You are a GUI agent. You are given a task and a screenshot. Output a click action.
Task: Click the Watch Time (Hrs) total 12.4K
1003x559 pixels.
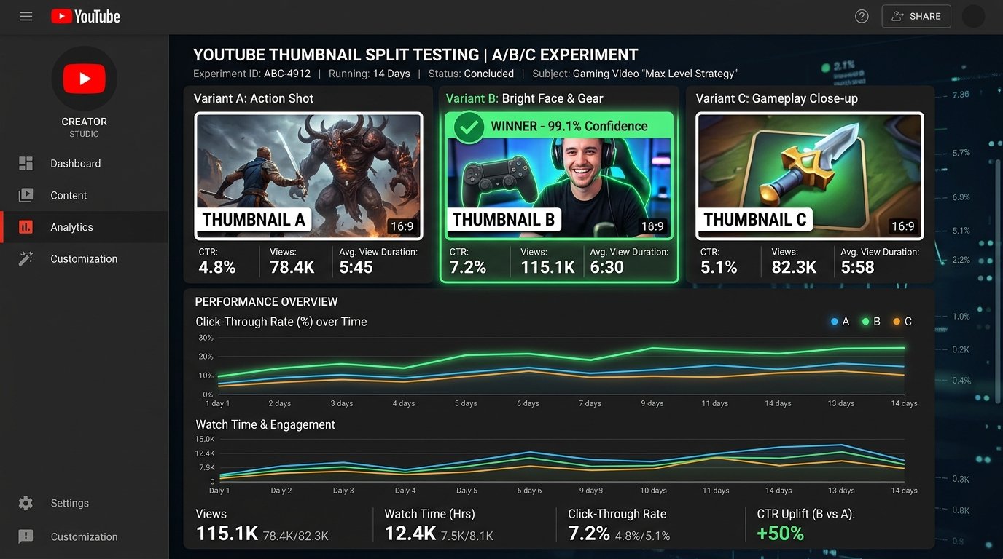410,534
